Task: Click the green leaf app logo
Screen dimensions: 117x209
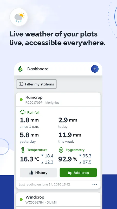Action: [21, 69]
